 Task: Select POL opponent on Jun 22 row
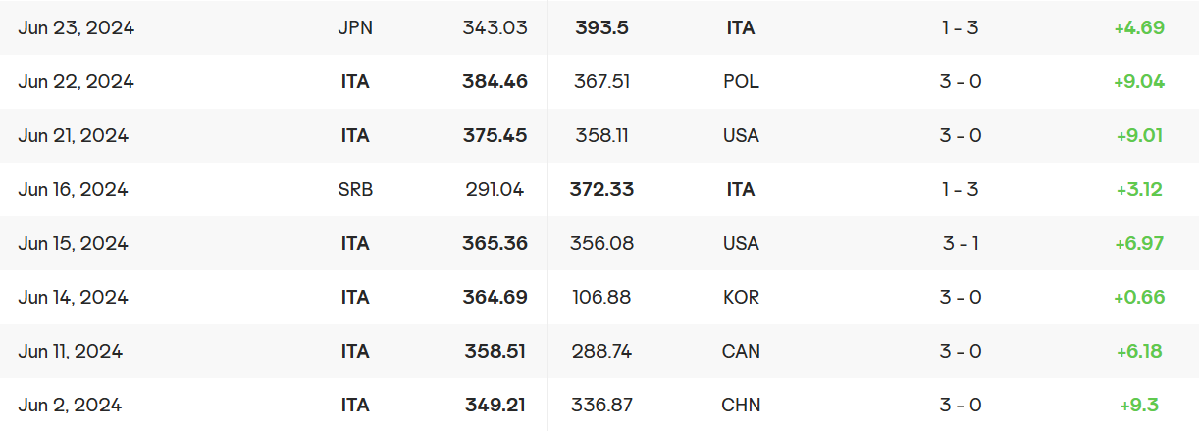[x=741, y=82]
